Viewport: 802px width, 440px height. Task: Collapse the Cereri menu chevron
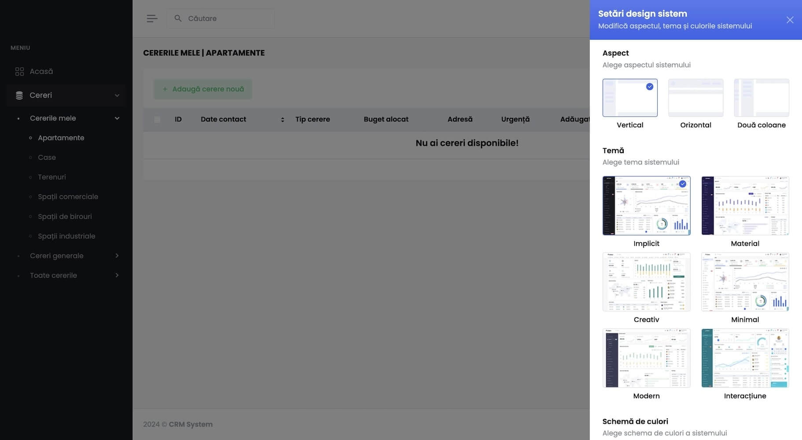tap(117, 95)
